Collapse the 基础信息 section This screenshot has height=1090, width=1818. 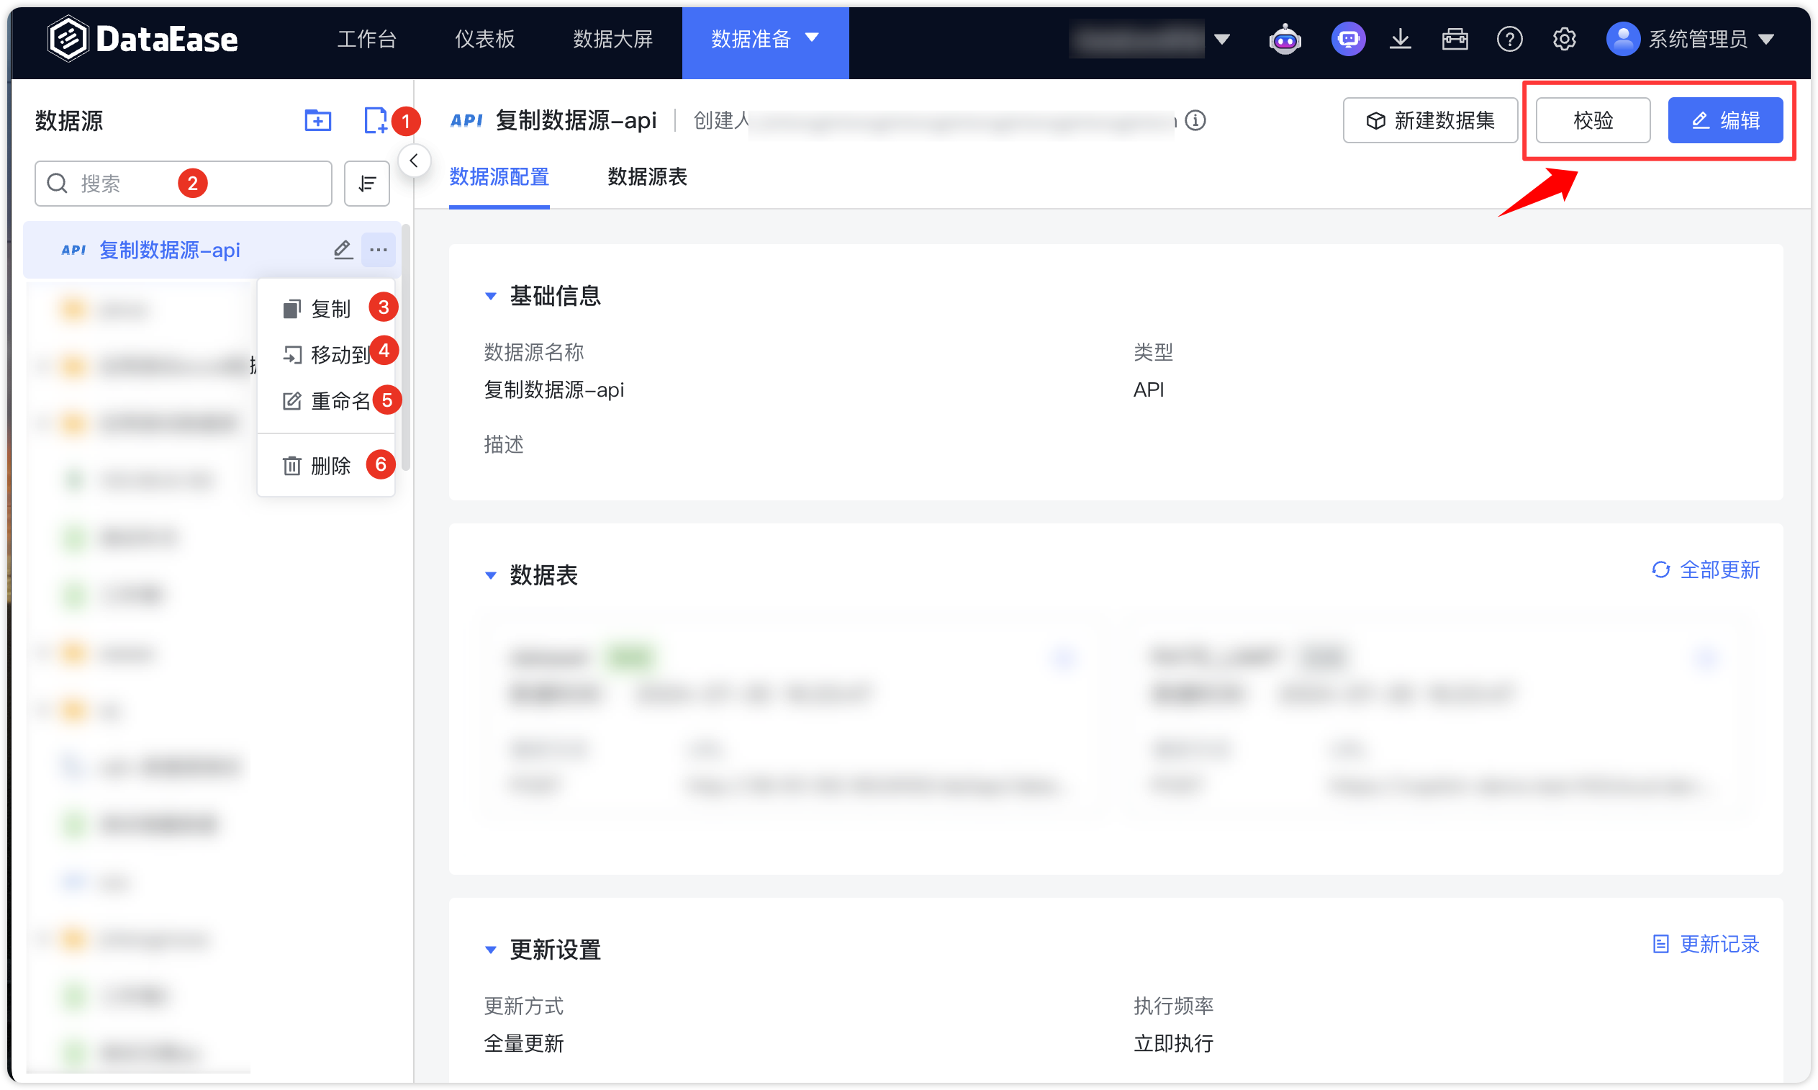pos(492,296)
